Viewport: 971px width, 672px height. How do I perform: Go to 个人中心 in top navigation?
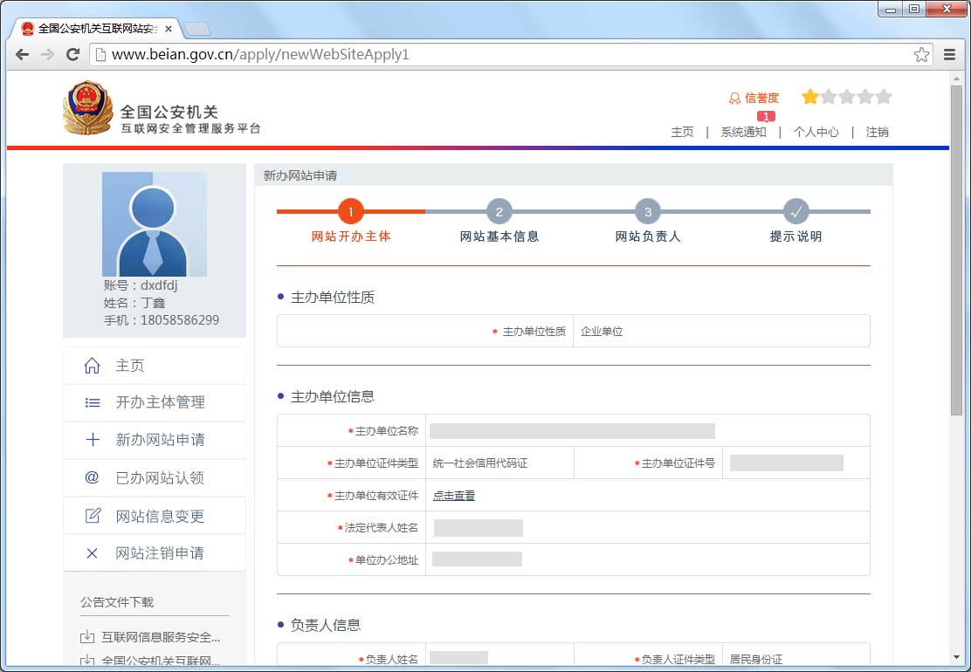816,132
